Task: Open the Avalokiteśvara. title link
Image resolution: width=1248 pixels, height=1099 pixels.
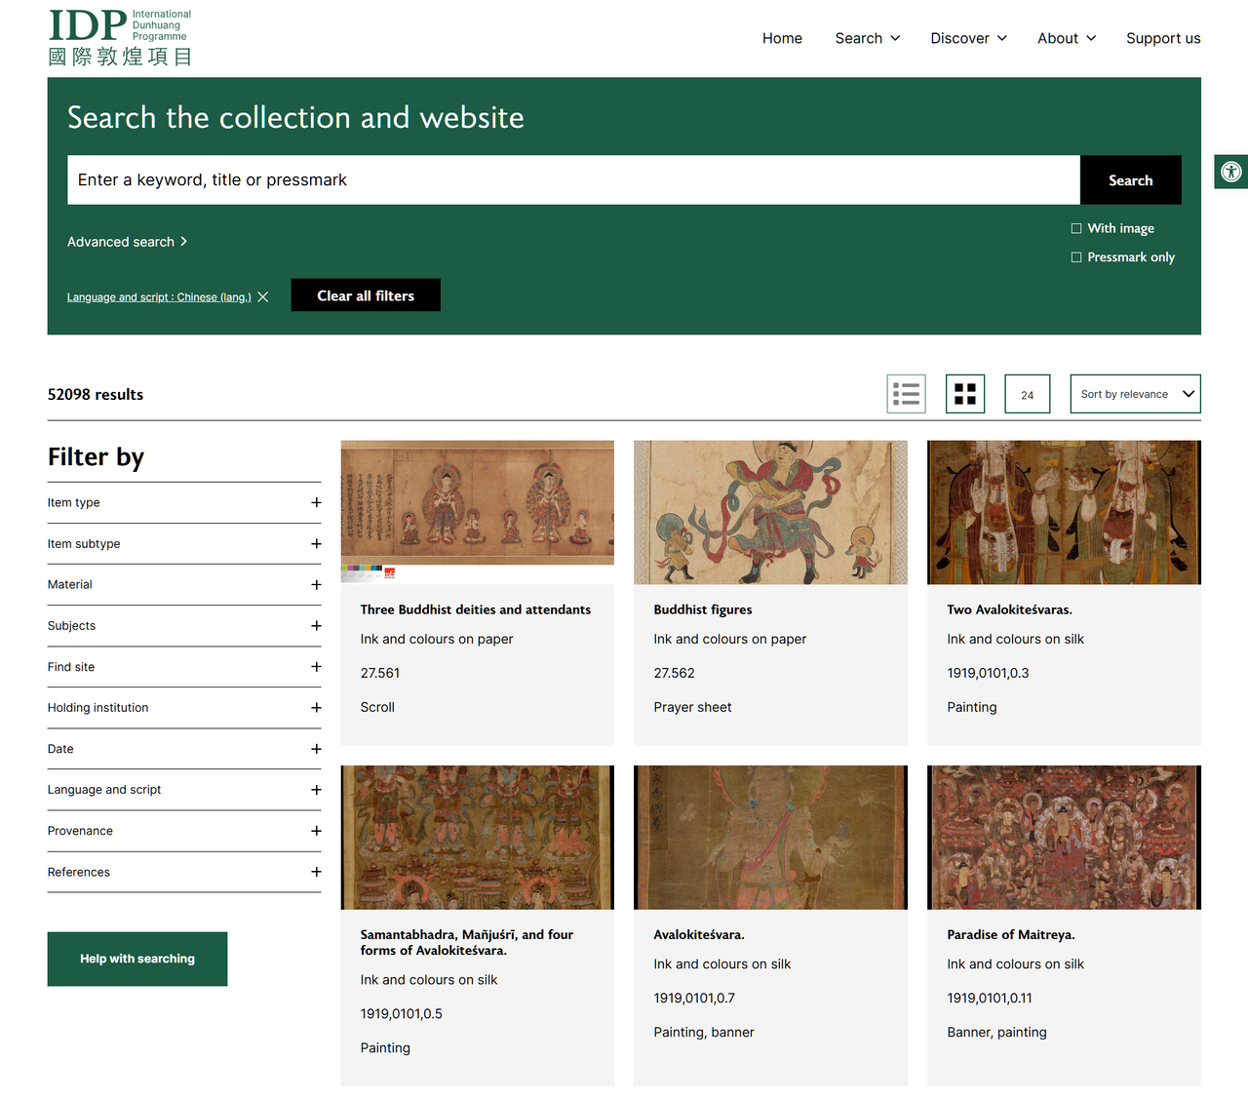Action: [x=699, y=934]
